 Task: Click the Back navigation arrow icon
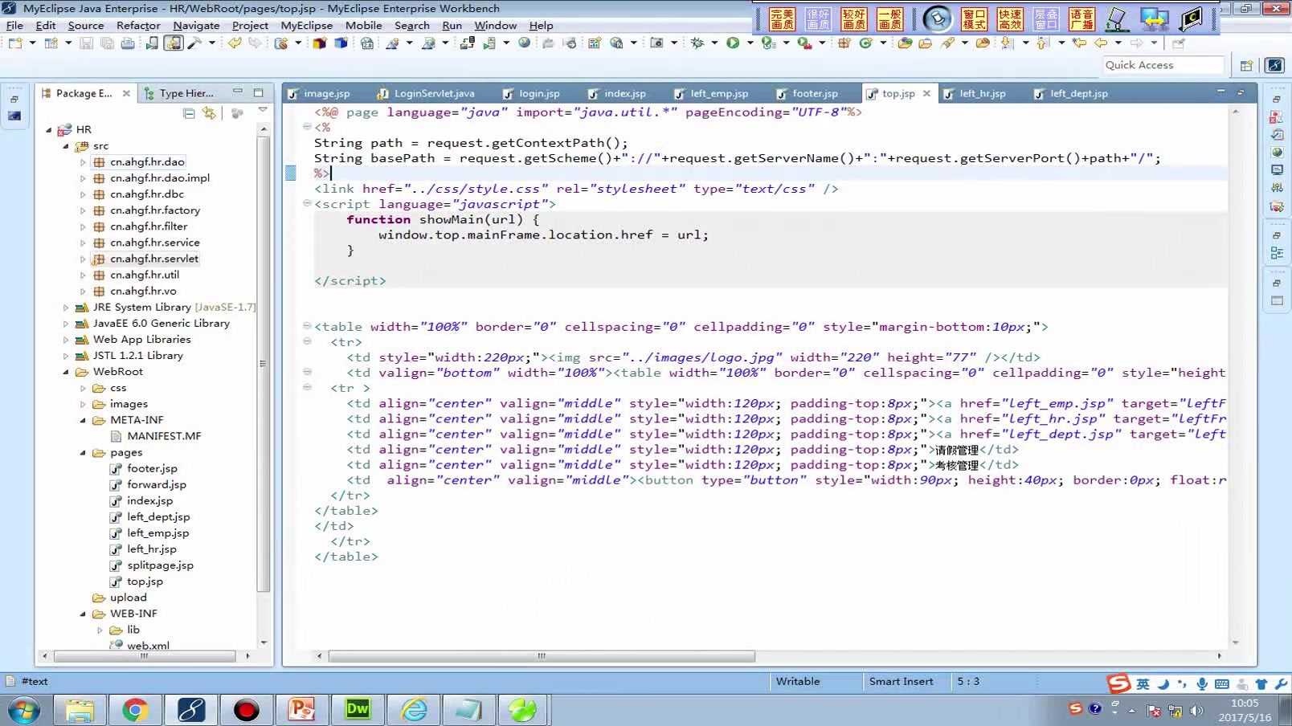pos(1101,43)
